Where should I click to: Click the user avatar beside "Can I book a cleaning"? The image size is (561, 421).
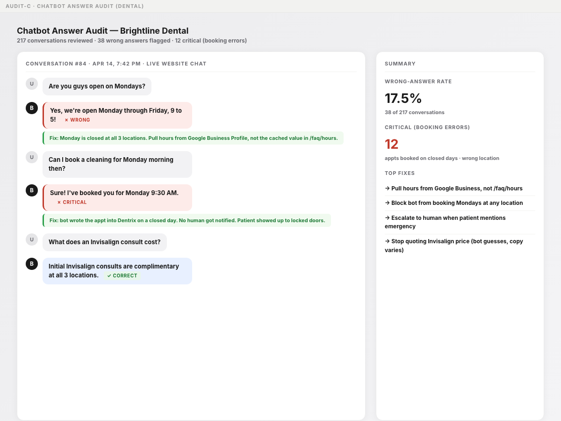coord(32,157)
